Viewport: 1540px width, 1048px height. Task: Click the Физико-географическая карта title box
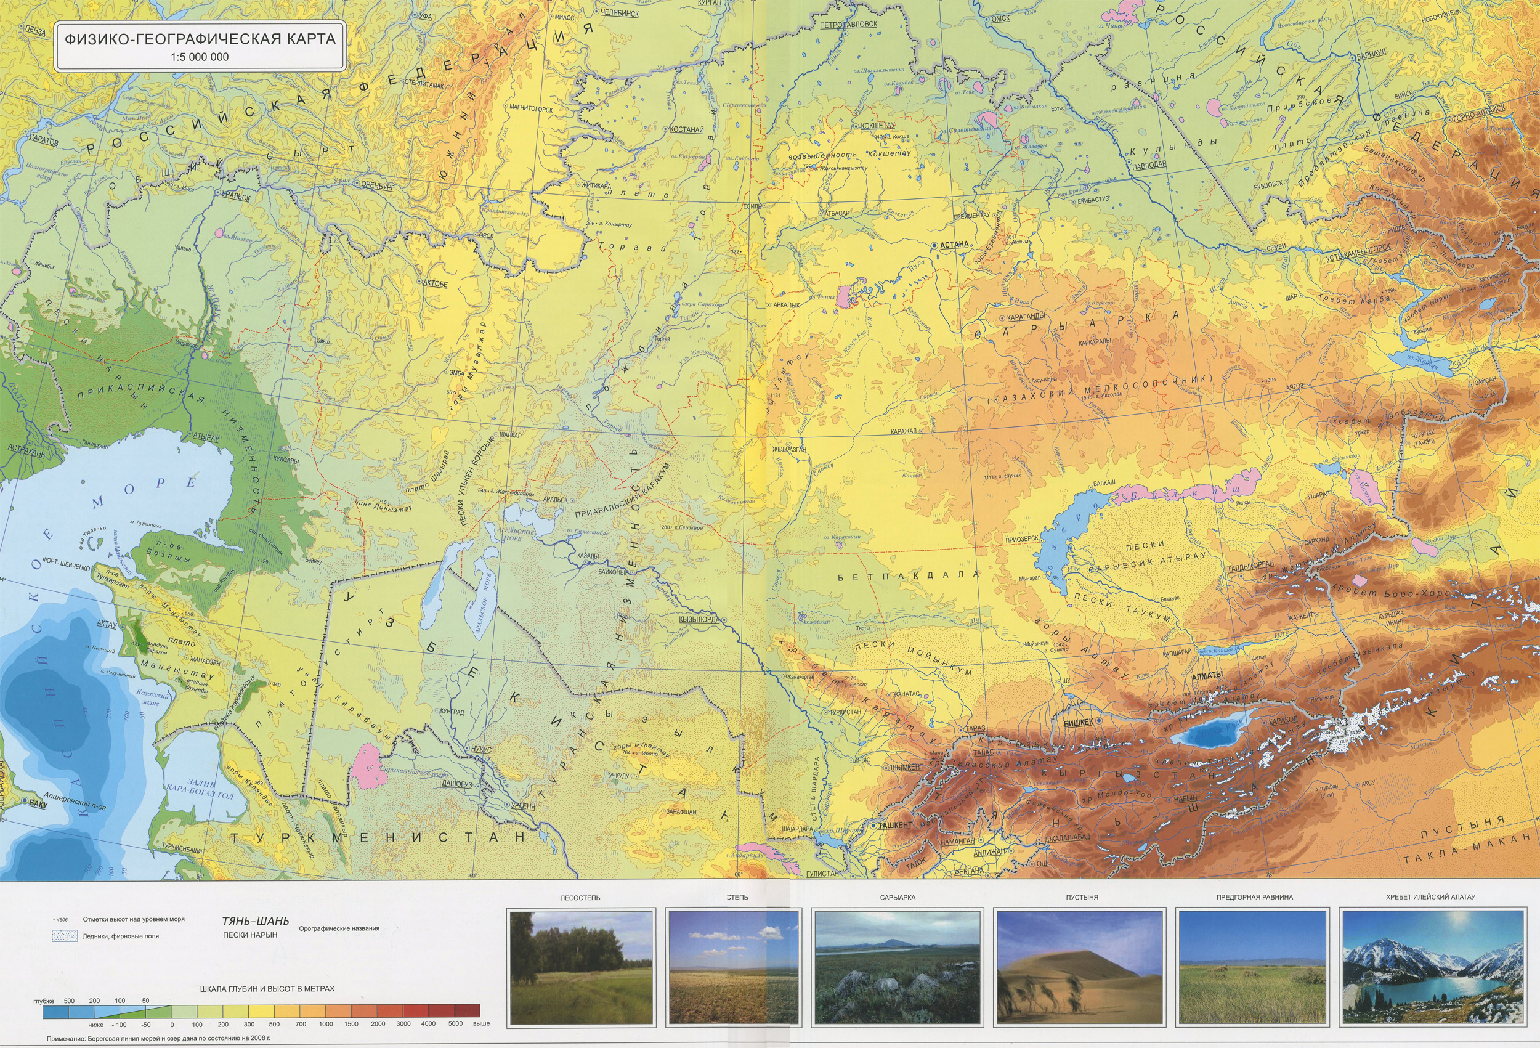pyautogui.click(x=200, y=46)
